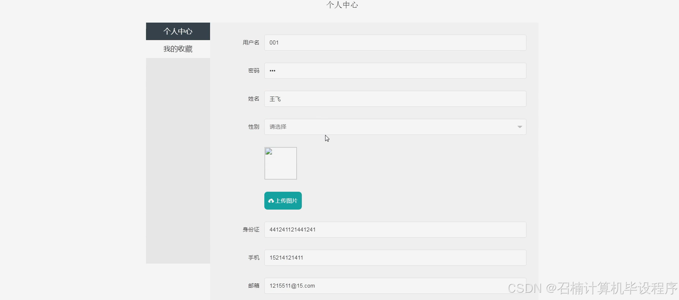The width and height of the screenshot is (679, 300).
Task: Click the broken avatar image thumbnail
Action: tap(281, 163)
